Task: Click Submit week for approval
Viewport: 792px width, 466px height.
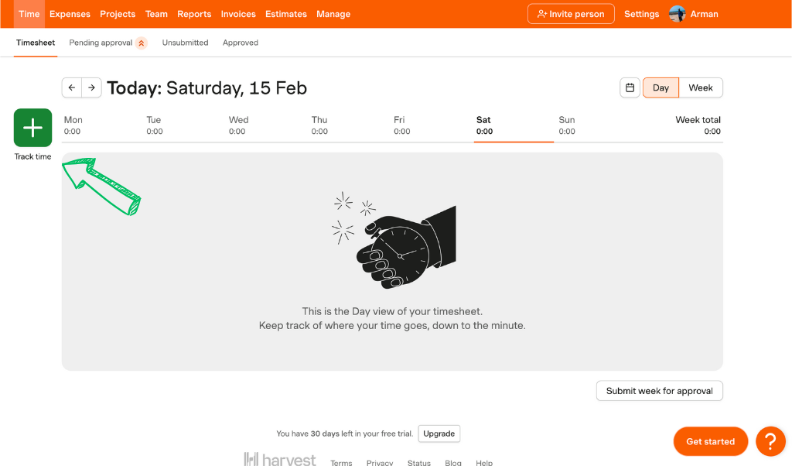Action: tap(659, 391)
